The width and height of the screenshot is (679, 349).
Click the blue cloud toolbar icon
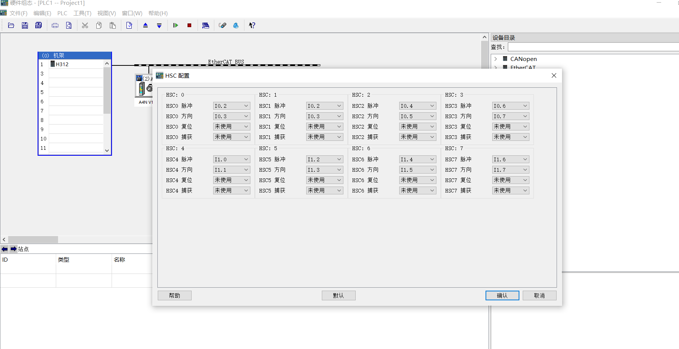236,25
